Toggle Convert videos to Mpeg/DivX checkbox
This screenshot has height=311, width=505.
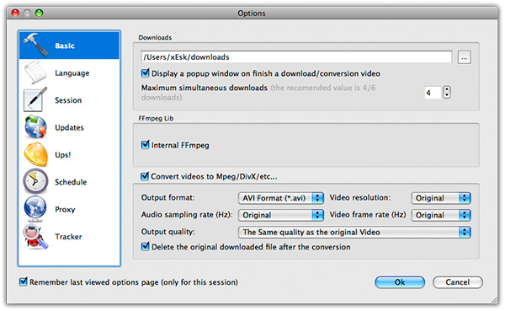[x=145, y=176]
